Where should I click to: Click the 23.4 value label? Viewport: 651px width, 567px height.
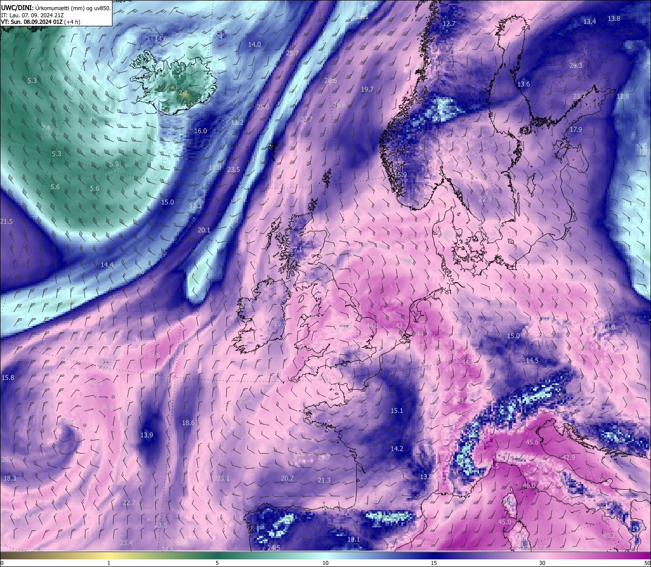point(126,543)
